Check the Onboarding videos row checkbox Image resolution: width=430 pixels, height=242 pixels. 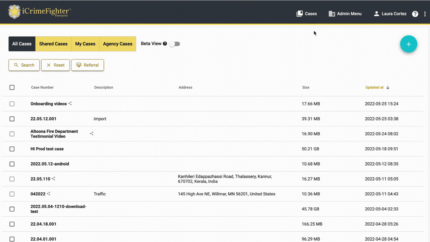[x=12, y=104]
